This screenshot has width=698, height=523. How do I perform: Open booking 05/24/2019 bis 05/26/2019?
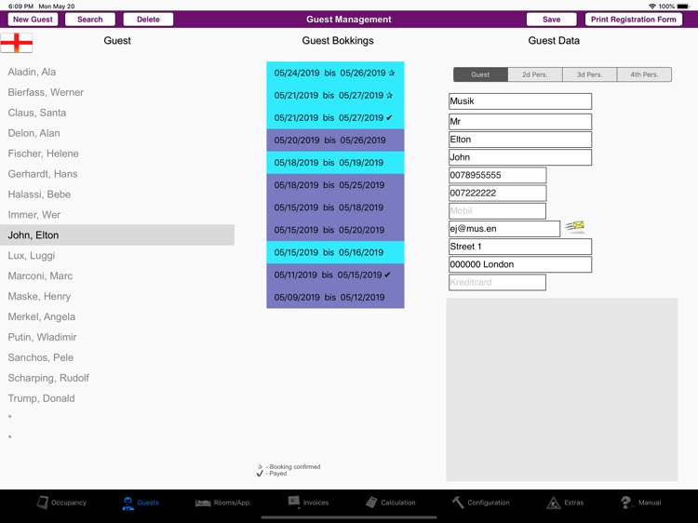click(x=335, y=73)
